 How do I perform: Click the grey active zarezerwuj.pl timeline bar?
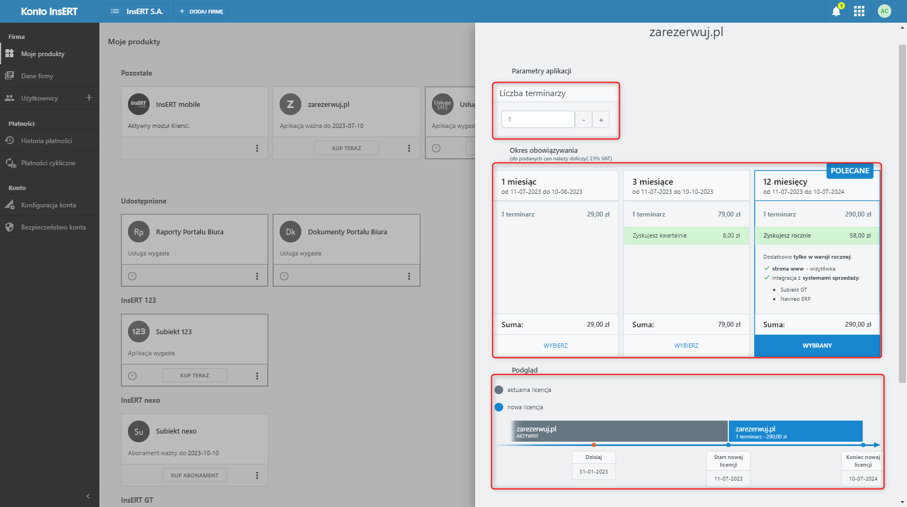[619, 431]
